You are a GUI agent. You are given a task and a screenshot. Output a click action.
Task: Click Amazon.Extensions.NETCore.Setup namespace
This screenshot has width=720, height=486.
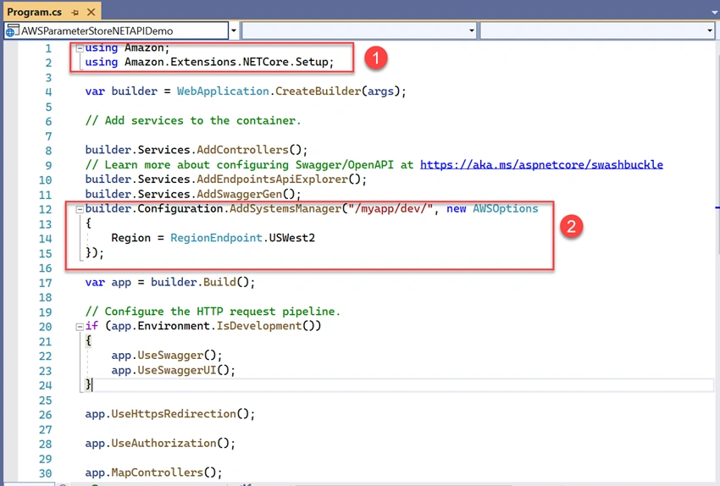(226, 62)
